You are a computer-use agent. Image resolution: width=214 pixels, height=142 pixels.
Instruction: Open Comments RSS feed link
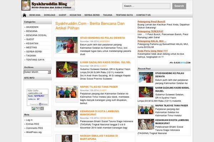coord(35,128)
